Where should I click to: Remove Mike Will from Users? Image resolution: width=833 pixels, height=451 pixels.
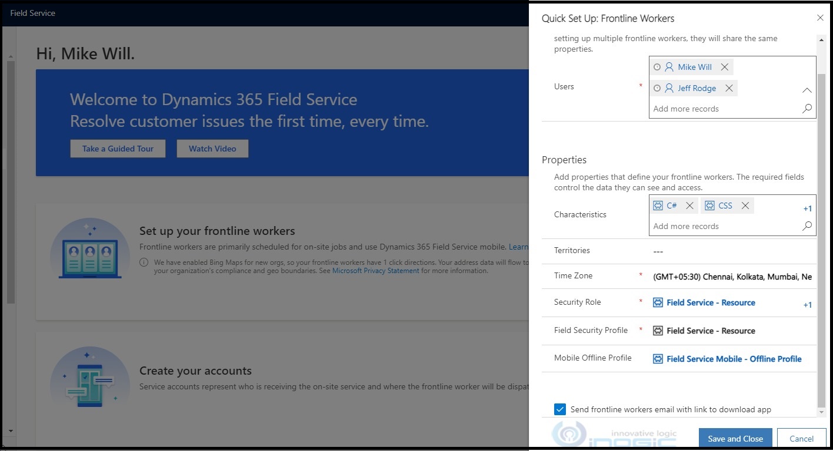(725, 67)
